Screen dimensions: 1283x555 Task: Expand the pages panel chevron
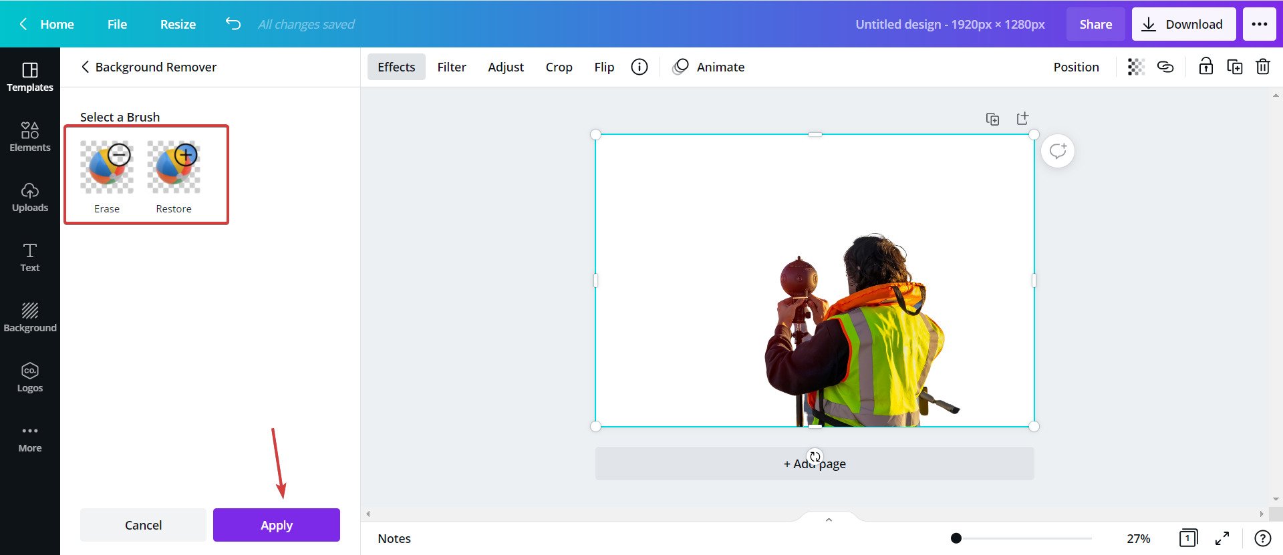(x=829, y=520)
